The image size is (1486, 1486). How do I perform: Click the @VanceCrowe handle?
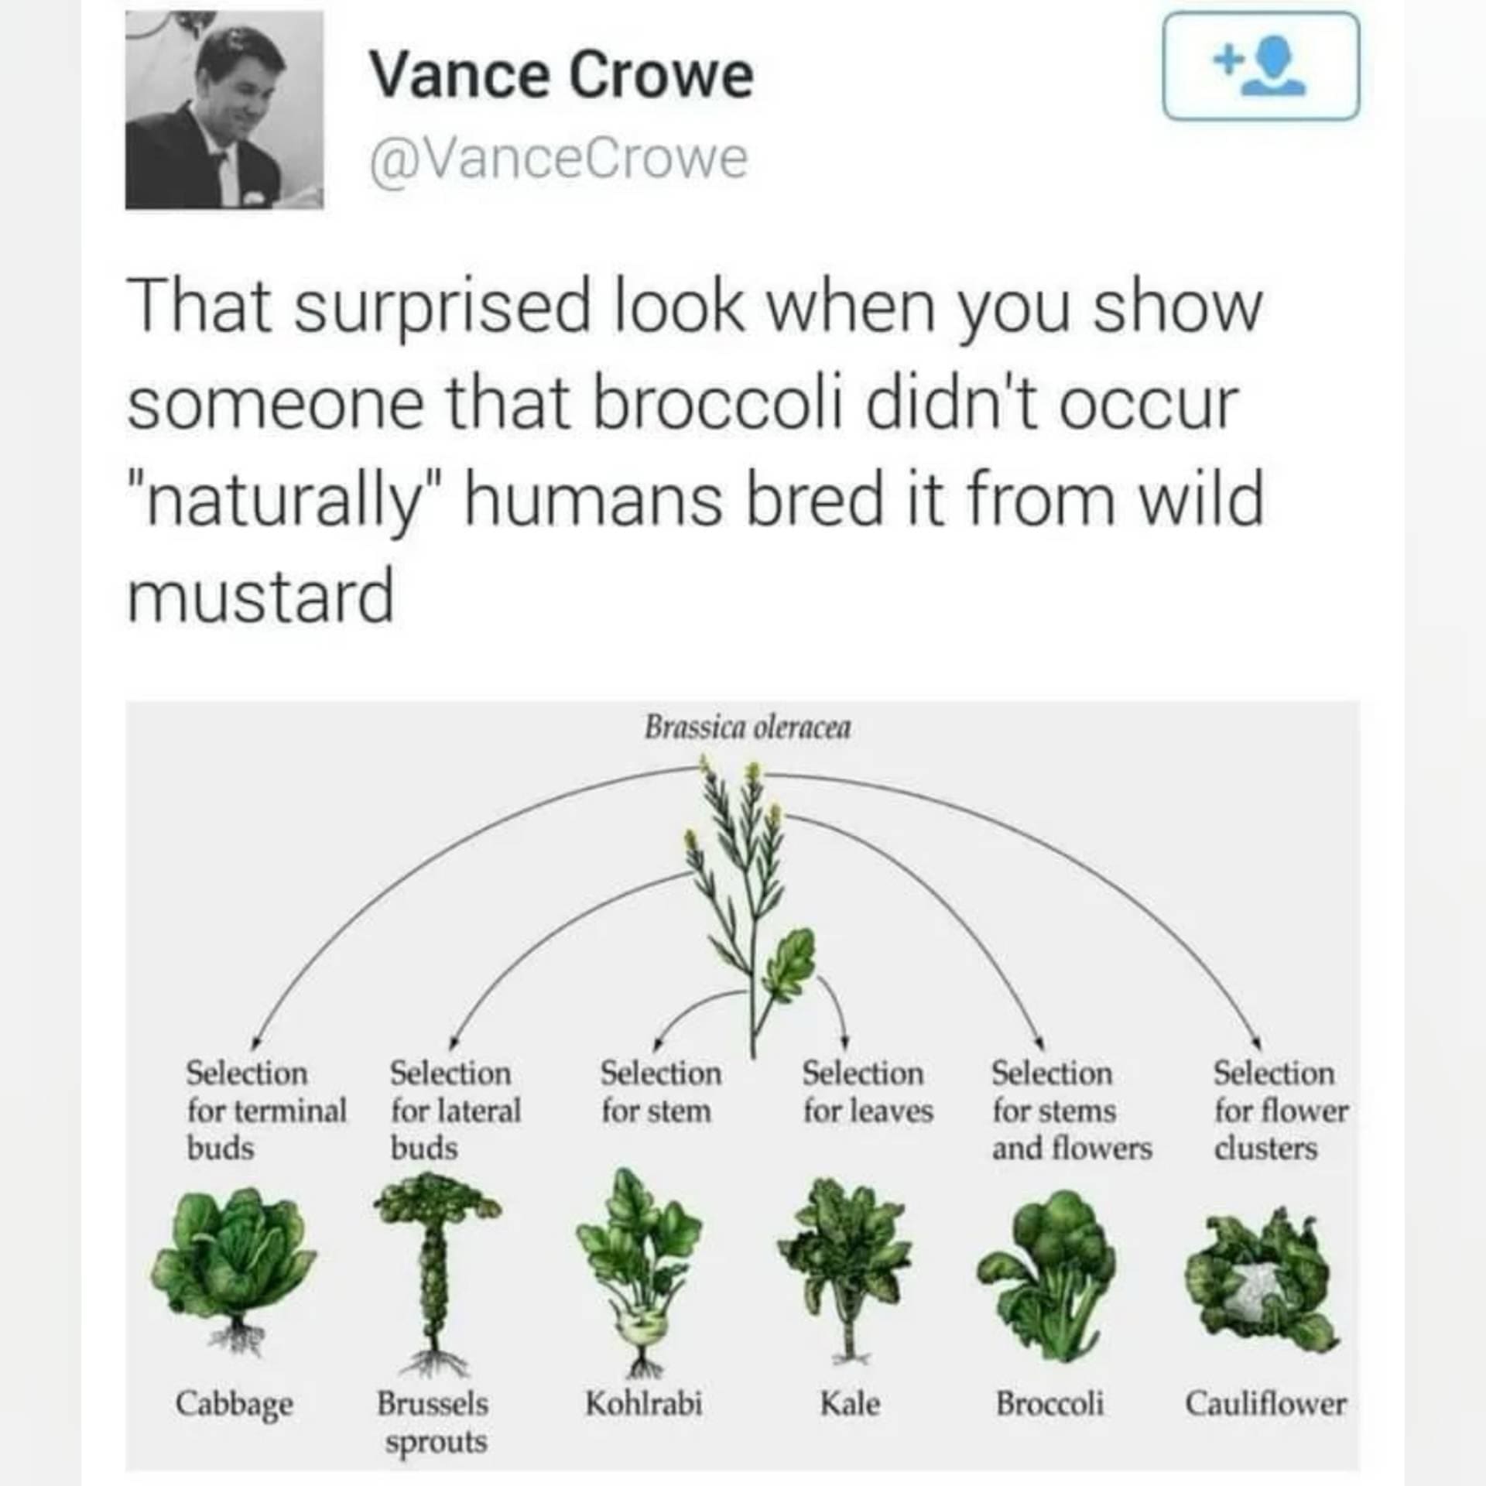click(557, 159)
